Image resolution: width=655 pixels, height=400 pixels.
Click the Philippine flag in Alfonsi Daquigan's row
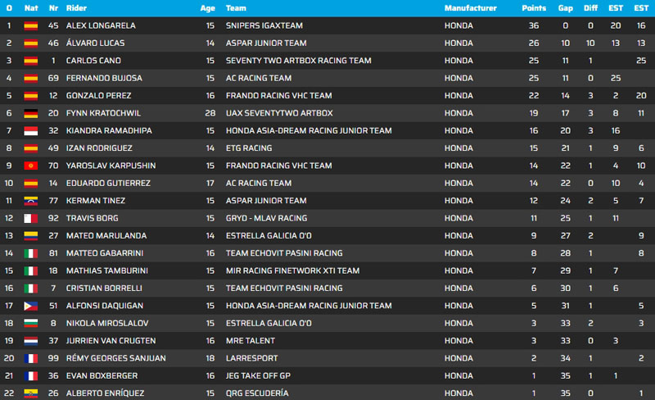(31, 306)
